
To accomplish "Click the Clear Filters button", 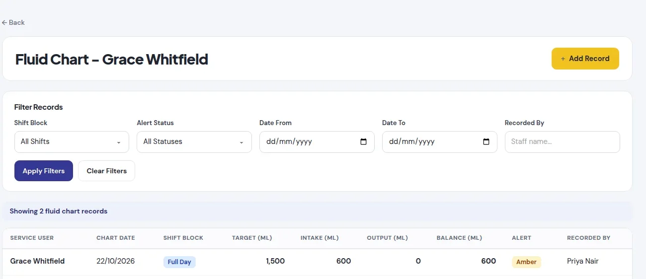I will pos(106,171).
